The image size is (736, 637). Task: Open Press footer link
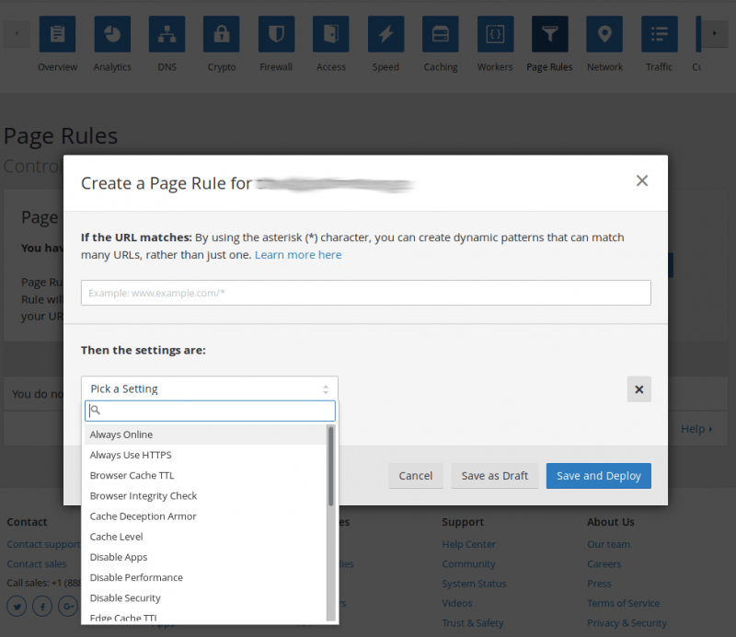[599, 584]
